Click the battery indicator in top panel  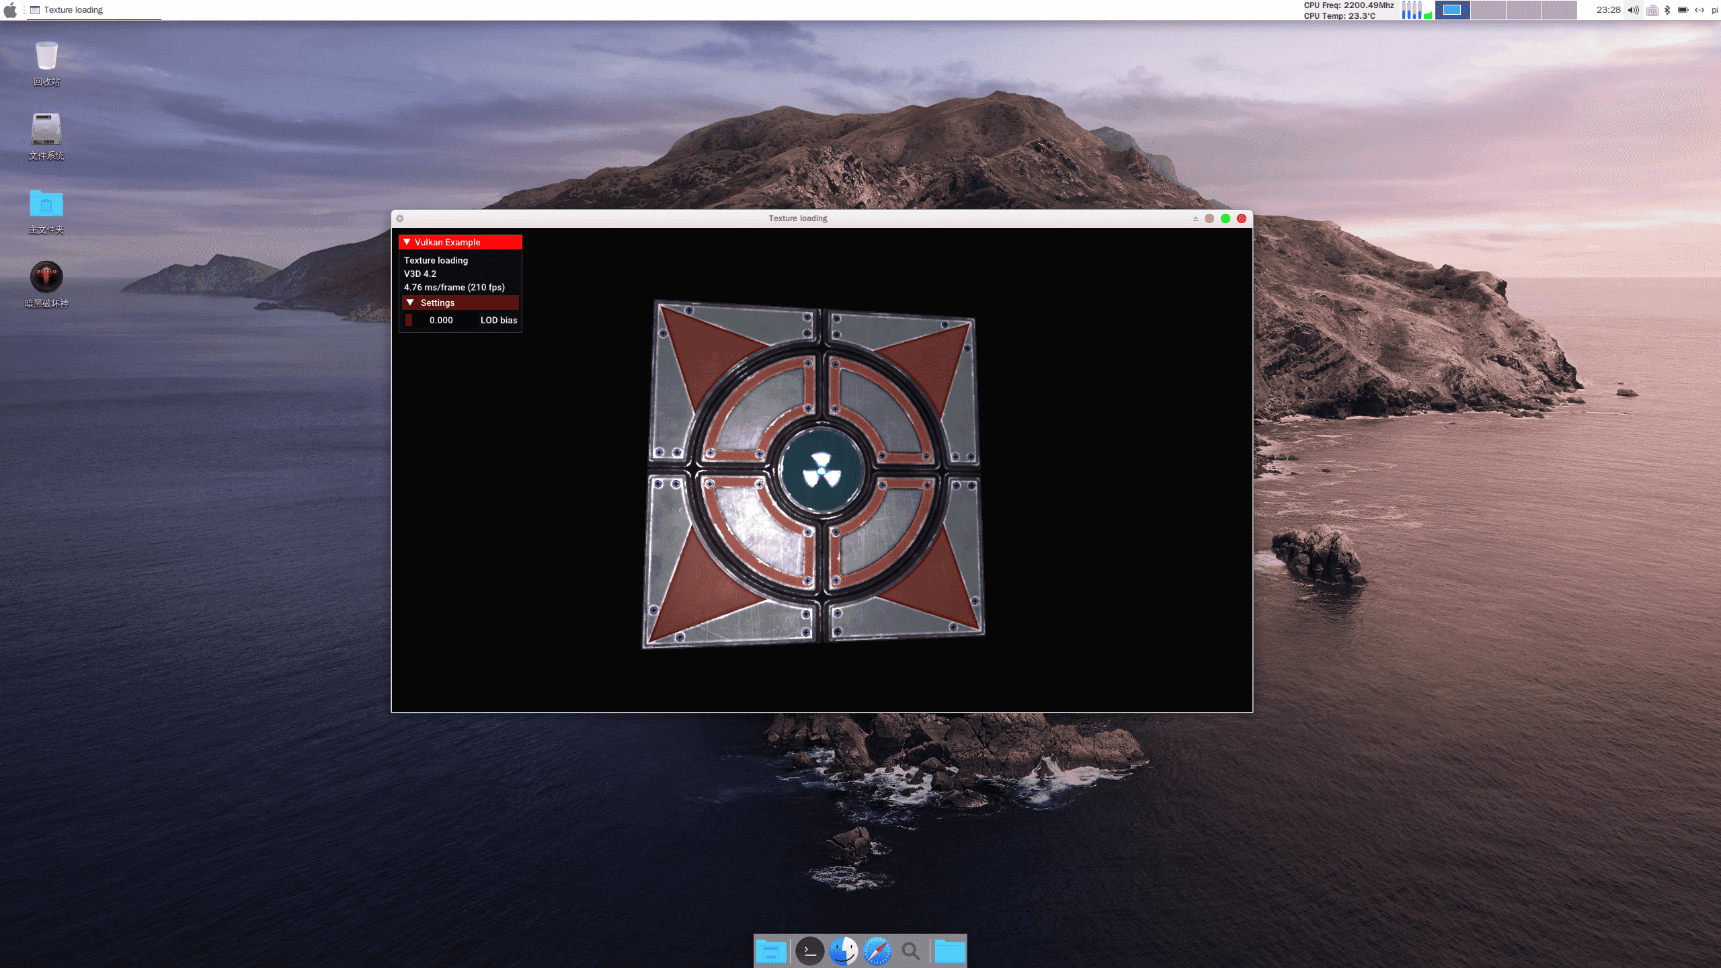pyautogui.click(x=1683, y=10)
